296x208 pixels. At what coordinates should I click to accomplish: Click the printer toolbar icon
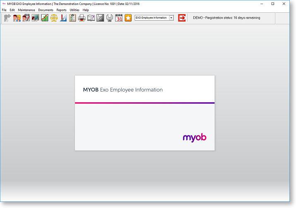click(82, 18)
